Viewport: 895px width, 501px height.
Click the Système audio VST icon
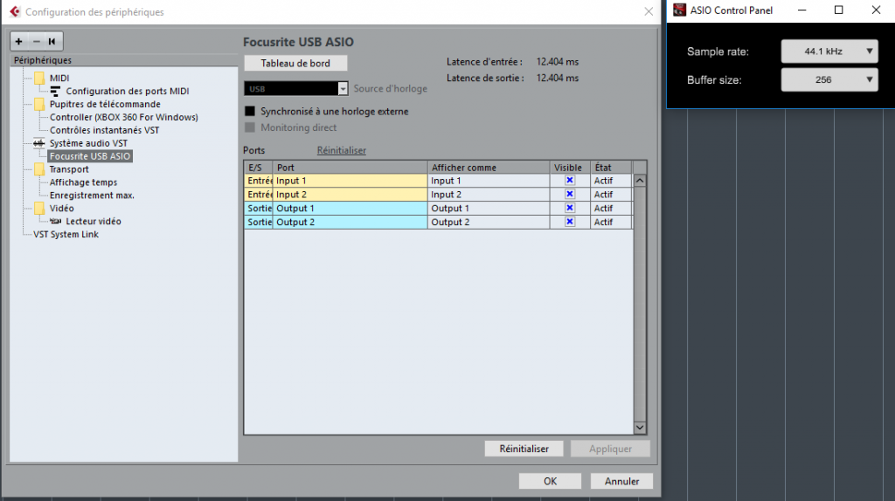click(38, 143)
